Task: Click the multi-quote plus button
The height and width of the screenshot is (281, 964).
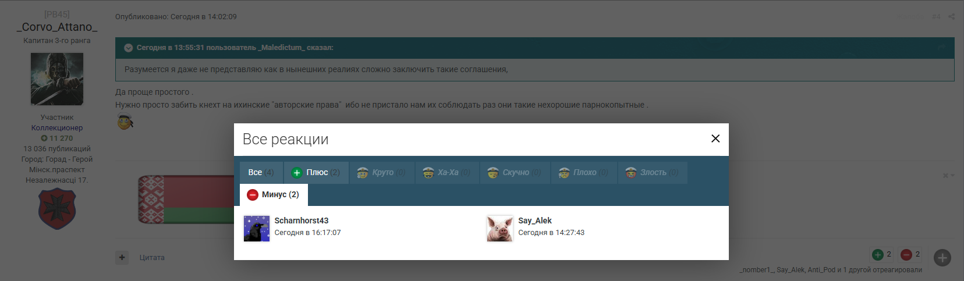Action: pyautogui.click(x=122, y=257)
